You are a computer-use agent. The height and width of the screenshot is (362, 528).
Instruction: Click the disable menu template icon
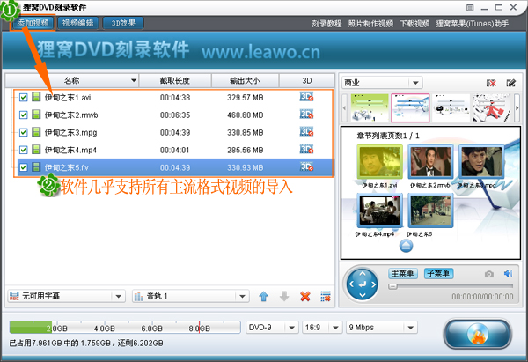(x=491, y=83)
